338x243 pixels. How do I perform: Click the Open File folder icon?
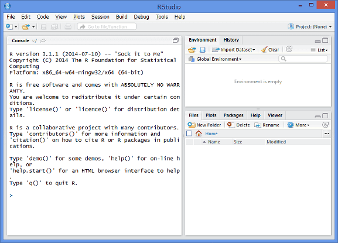(x=26, y=27)
